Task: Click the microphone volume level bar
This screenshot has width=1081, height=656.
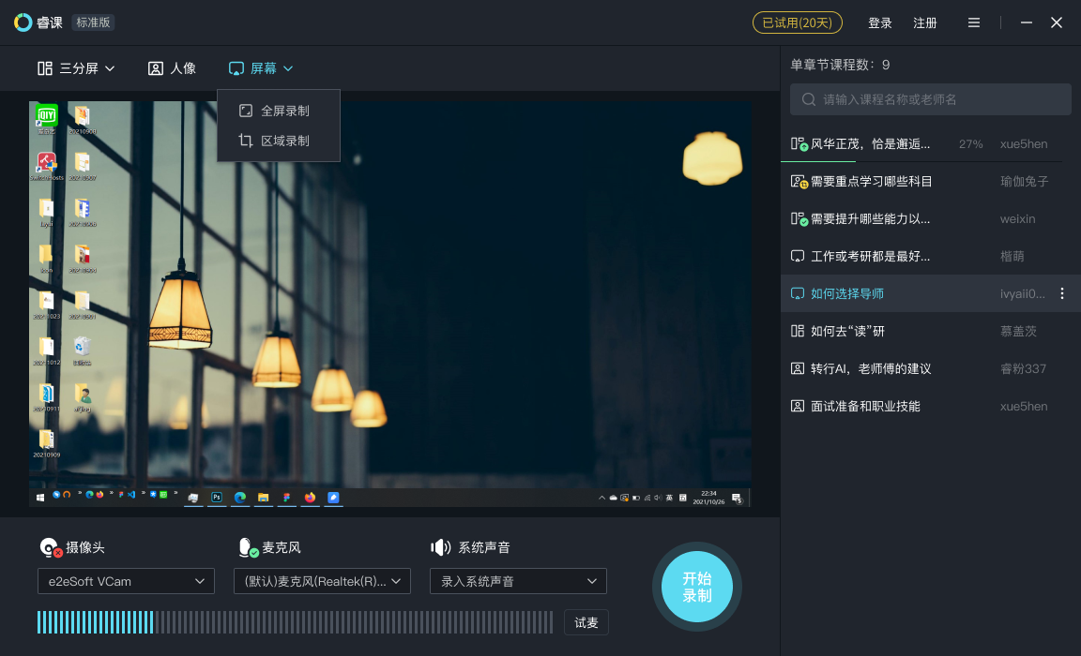Action: coord(295,622)
